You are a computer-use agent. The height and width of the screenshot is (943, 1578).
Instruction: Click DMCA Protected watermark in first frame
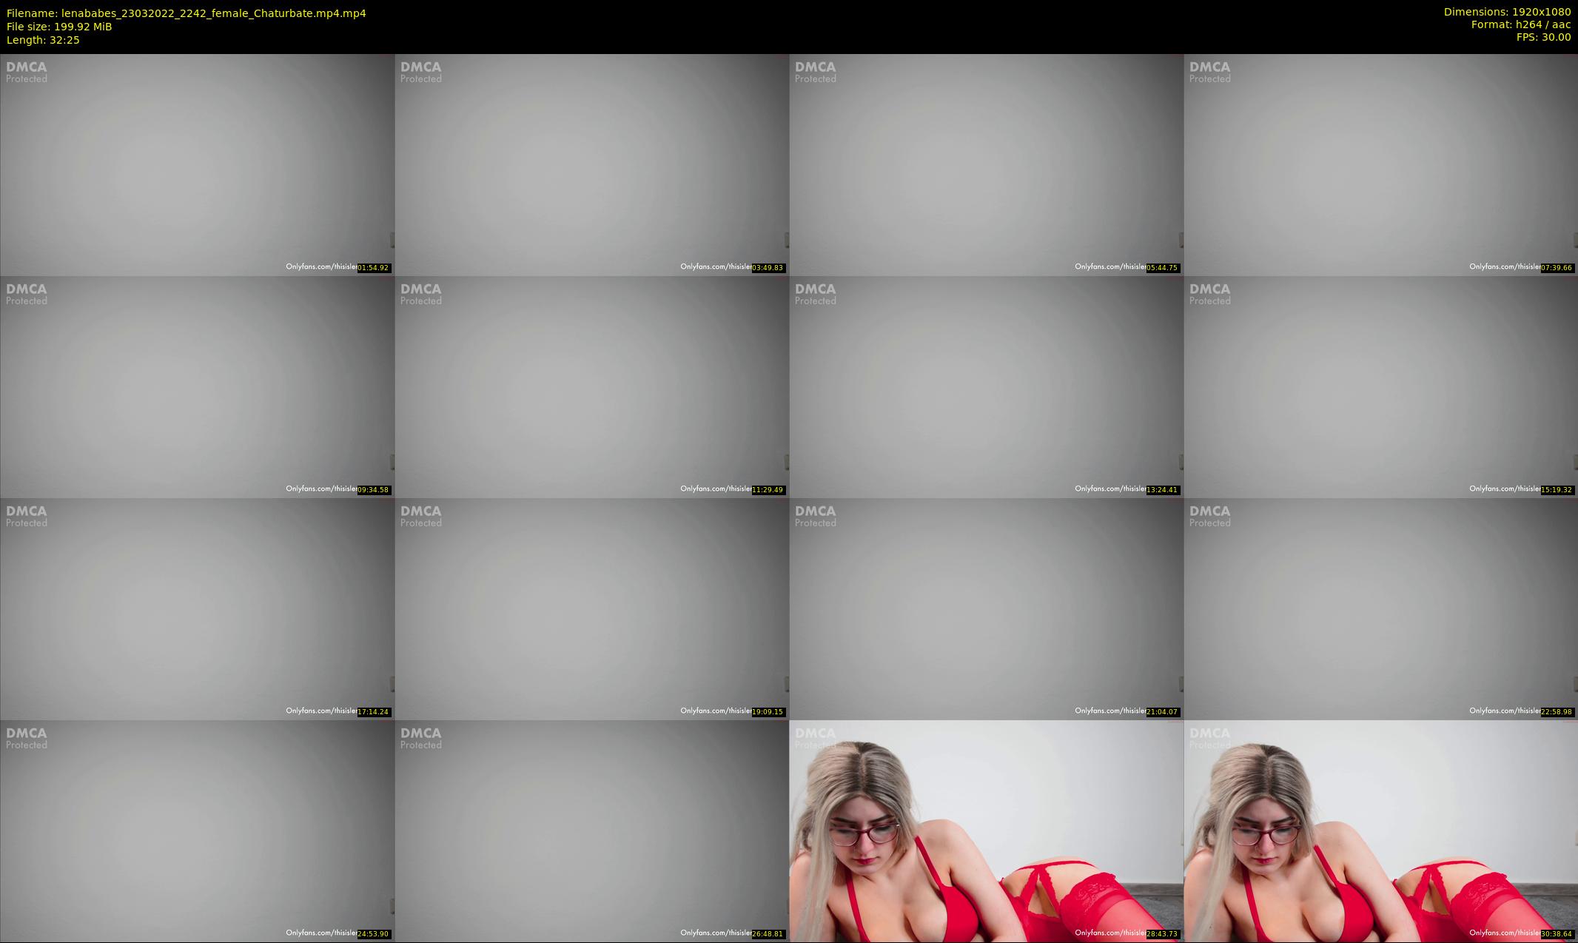(27, 72)
